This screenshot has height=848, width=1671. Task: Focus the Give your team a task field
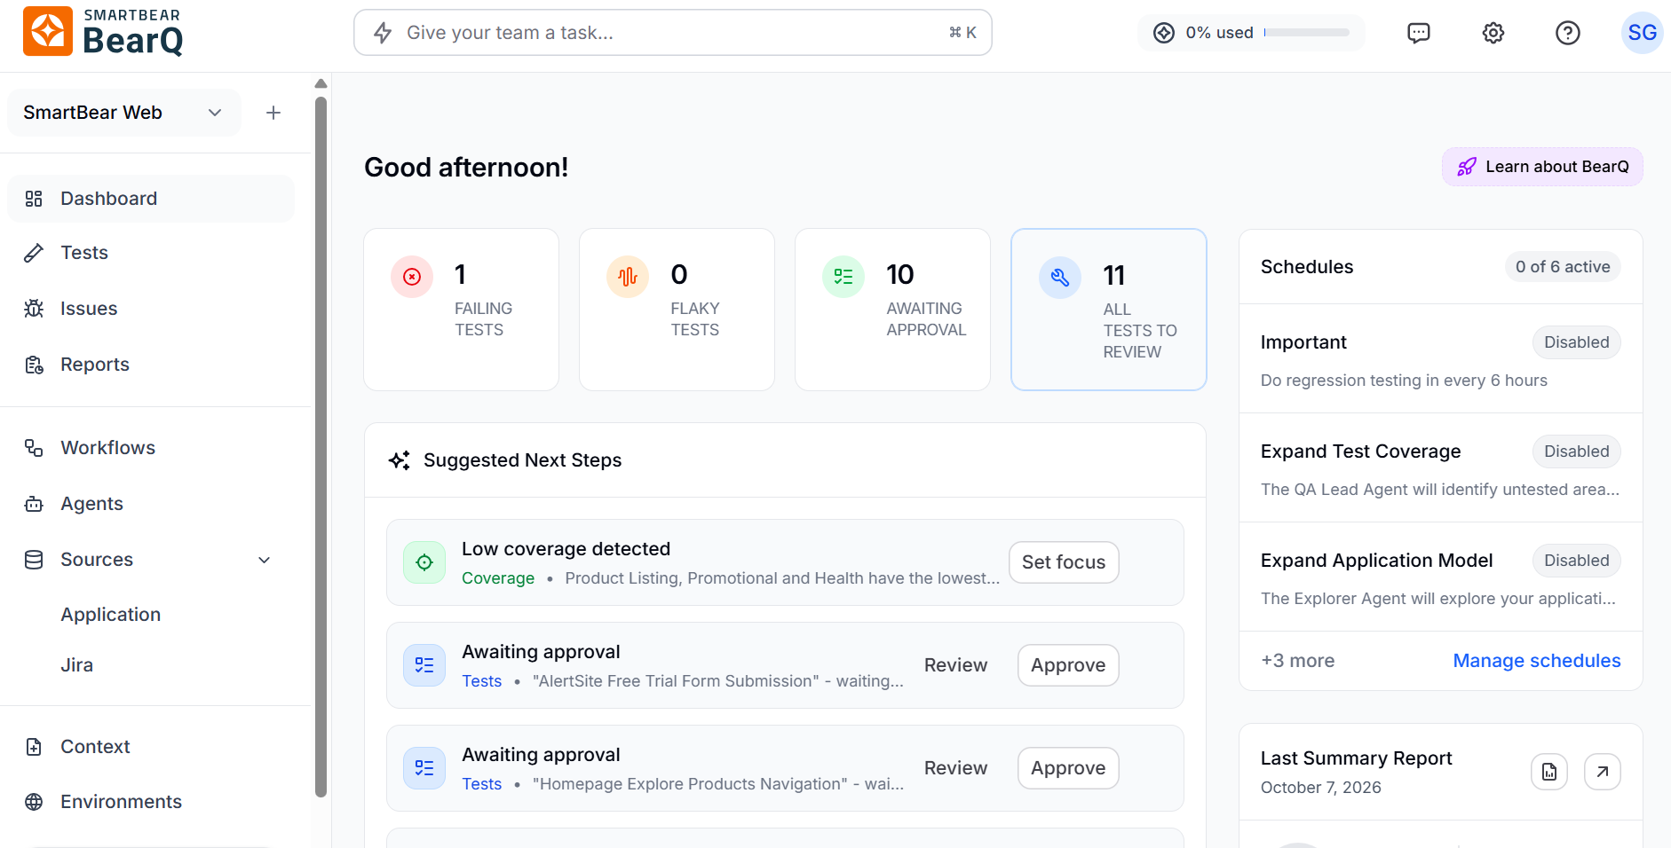tap(673, 33)
